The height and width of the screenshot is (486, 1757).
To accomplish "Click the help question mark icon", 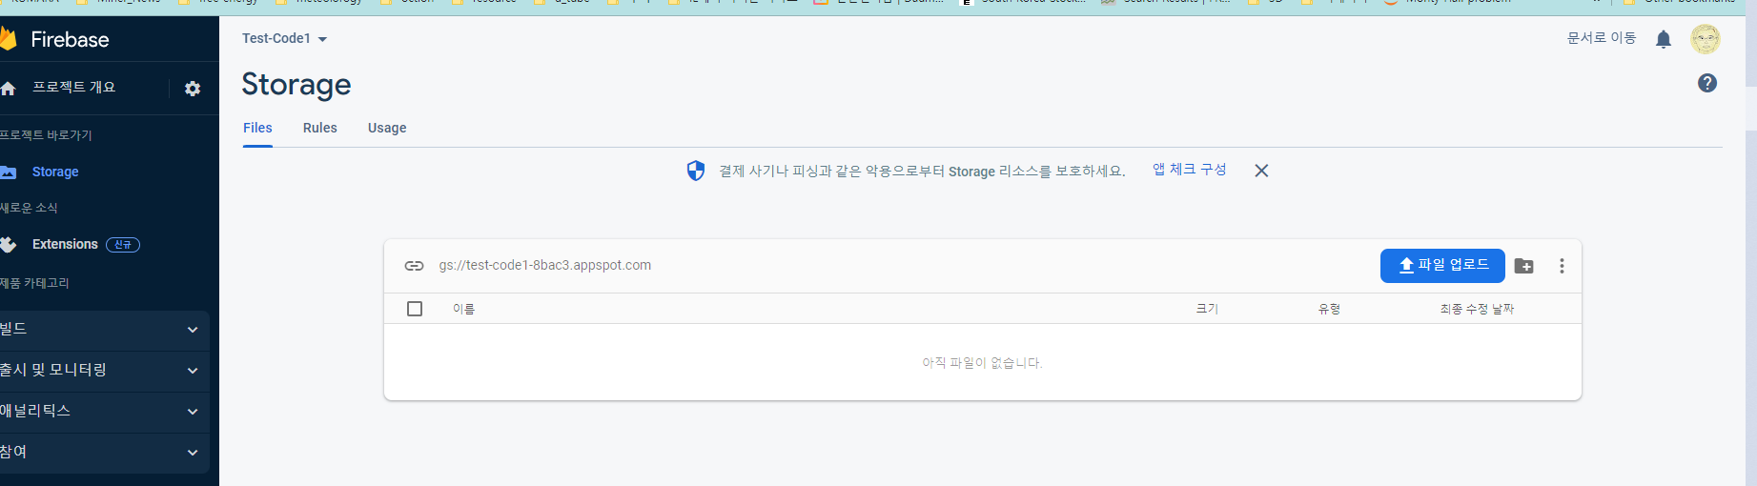I will (1707, 83).
